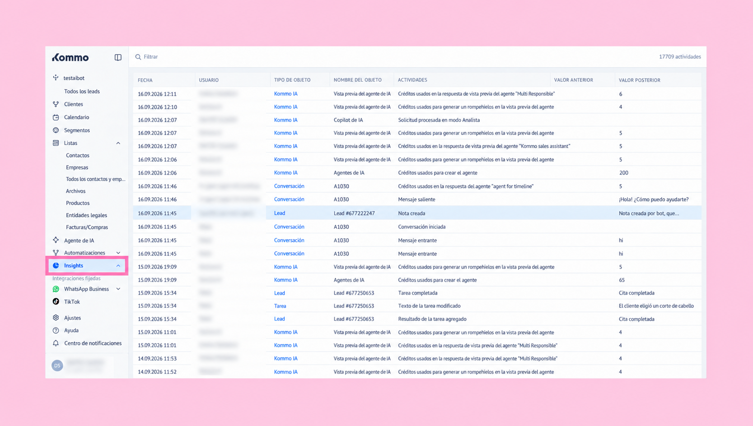
Task: Click the Copilot de IA cell
Action: pos(348,120)
